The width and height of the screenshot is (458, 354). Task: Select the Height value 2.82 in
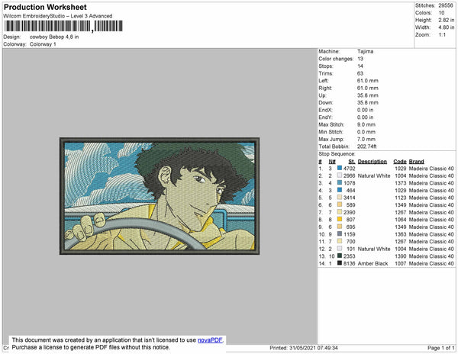point(447,20)
